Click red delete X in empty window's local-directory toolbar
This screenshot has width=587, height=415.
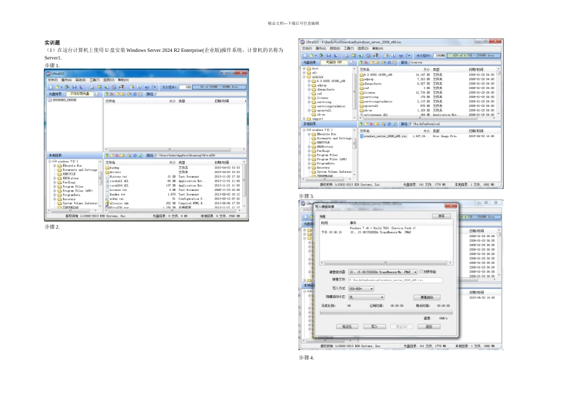[x=117, y=155]
